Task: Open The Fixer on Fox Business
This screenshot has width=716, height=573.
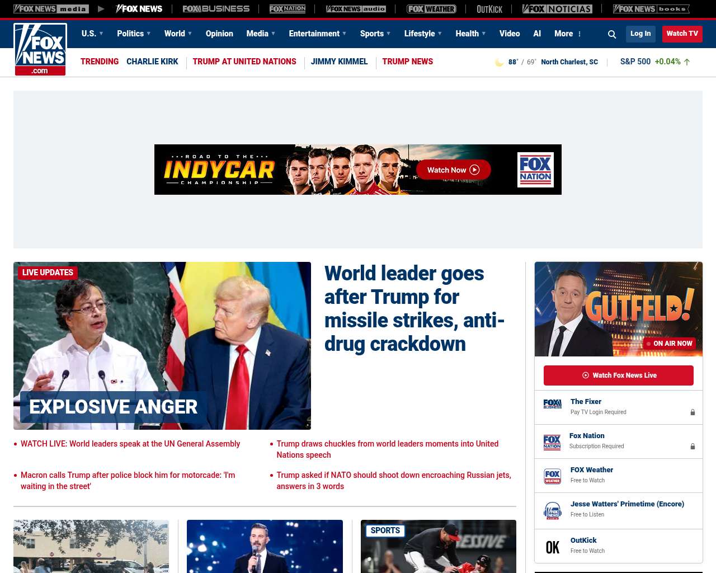Action: click(x=619, y=407)
